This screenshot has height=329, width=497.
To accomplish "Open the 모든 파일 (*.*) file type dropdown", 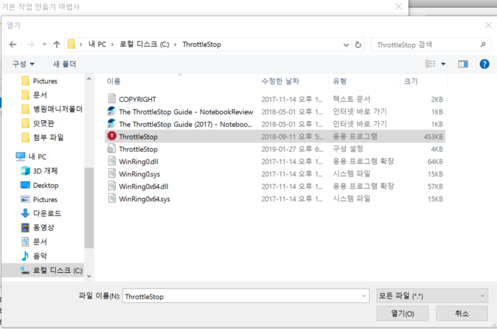I will (x=432, y=296).
